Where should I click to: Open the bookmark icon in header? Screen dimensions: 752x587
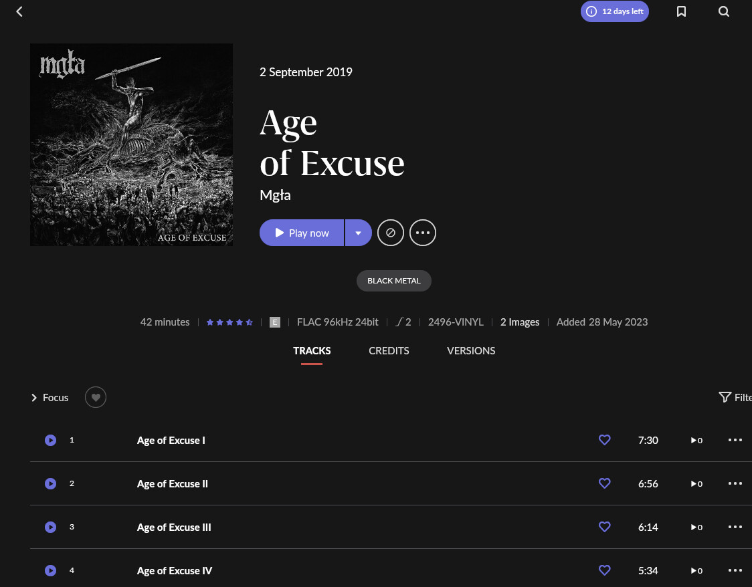681,11
